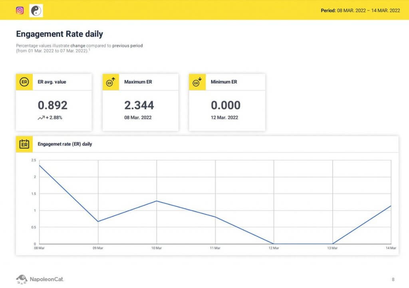
Task: Click the Maximum ER card title
Action: [x=138, y=82]
